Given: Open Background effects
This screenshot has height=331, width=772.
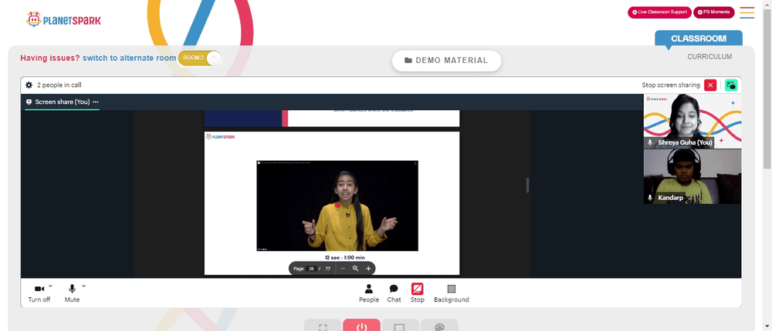Looking at the screenshot, I should coord(452,293).
